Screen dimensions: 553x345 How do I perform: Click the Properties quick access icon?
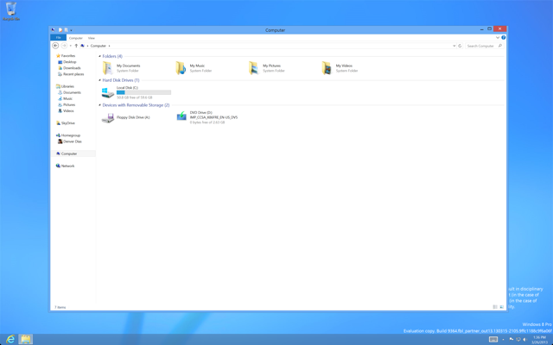pyautogui.click(x=60, y=30)
